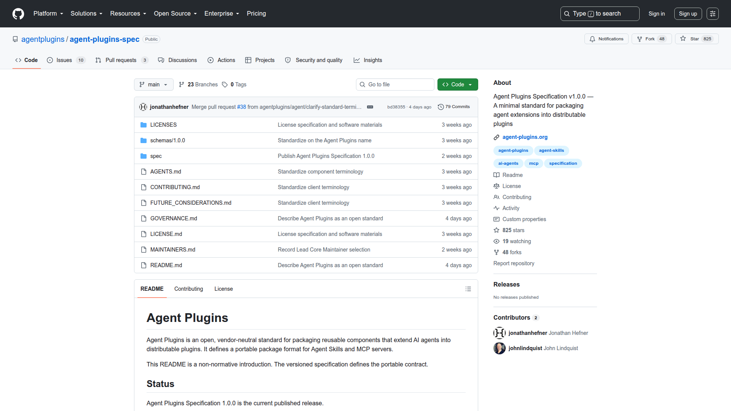The width and height of the screenshot is (731, 411).
Task: Click the specification topic tag
Action: point(563,164)
